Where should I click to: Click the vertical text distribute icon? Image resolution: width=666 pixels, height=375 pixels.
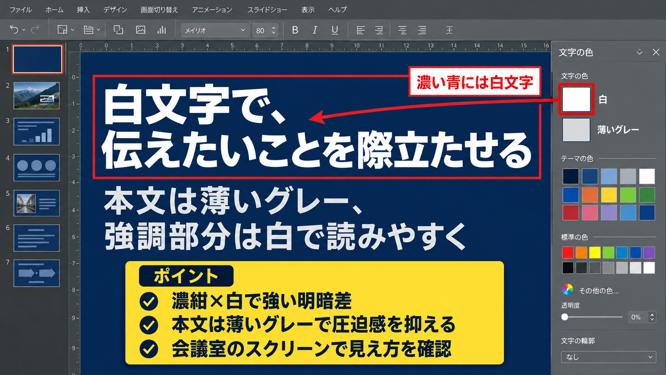click(449, 30)
